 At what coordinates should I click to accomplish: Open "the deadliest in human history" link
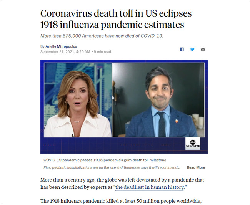pyautogui.click(x=149, y=187)
